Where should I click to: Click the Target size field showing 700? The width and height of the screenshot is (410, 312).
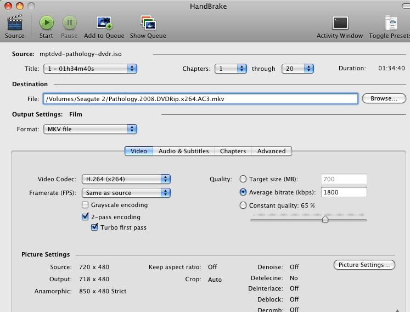(344, 179)
